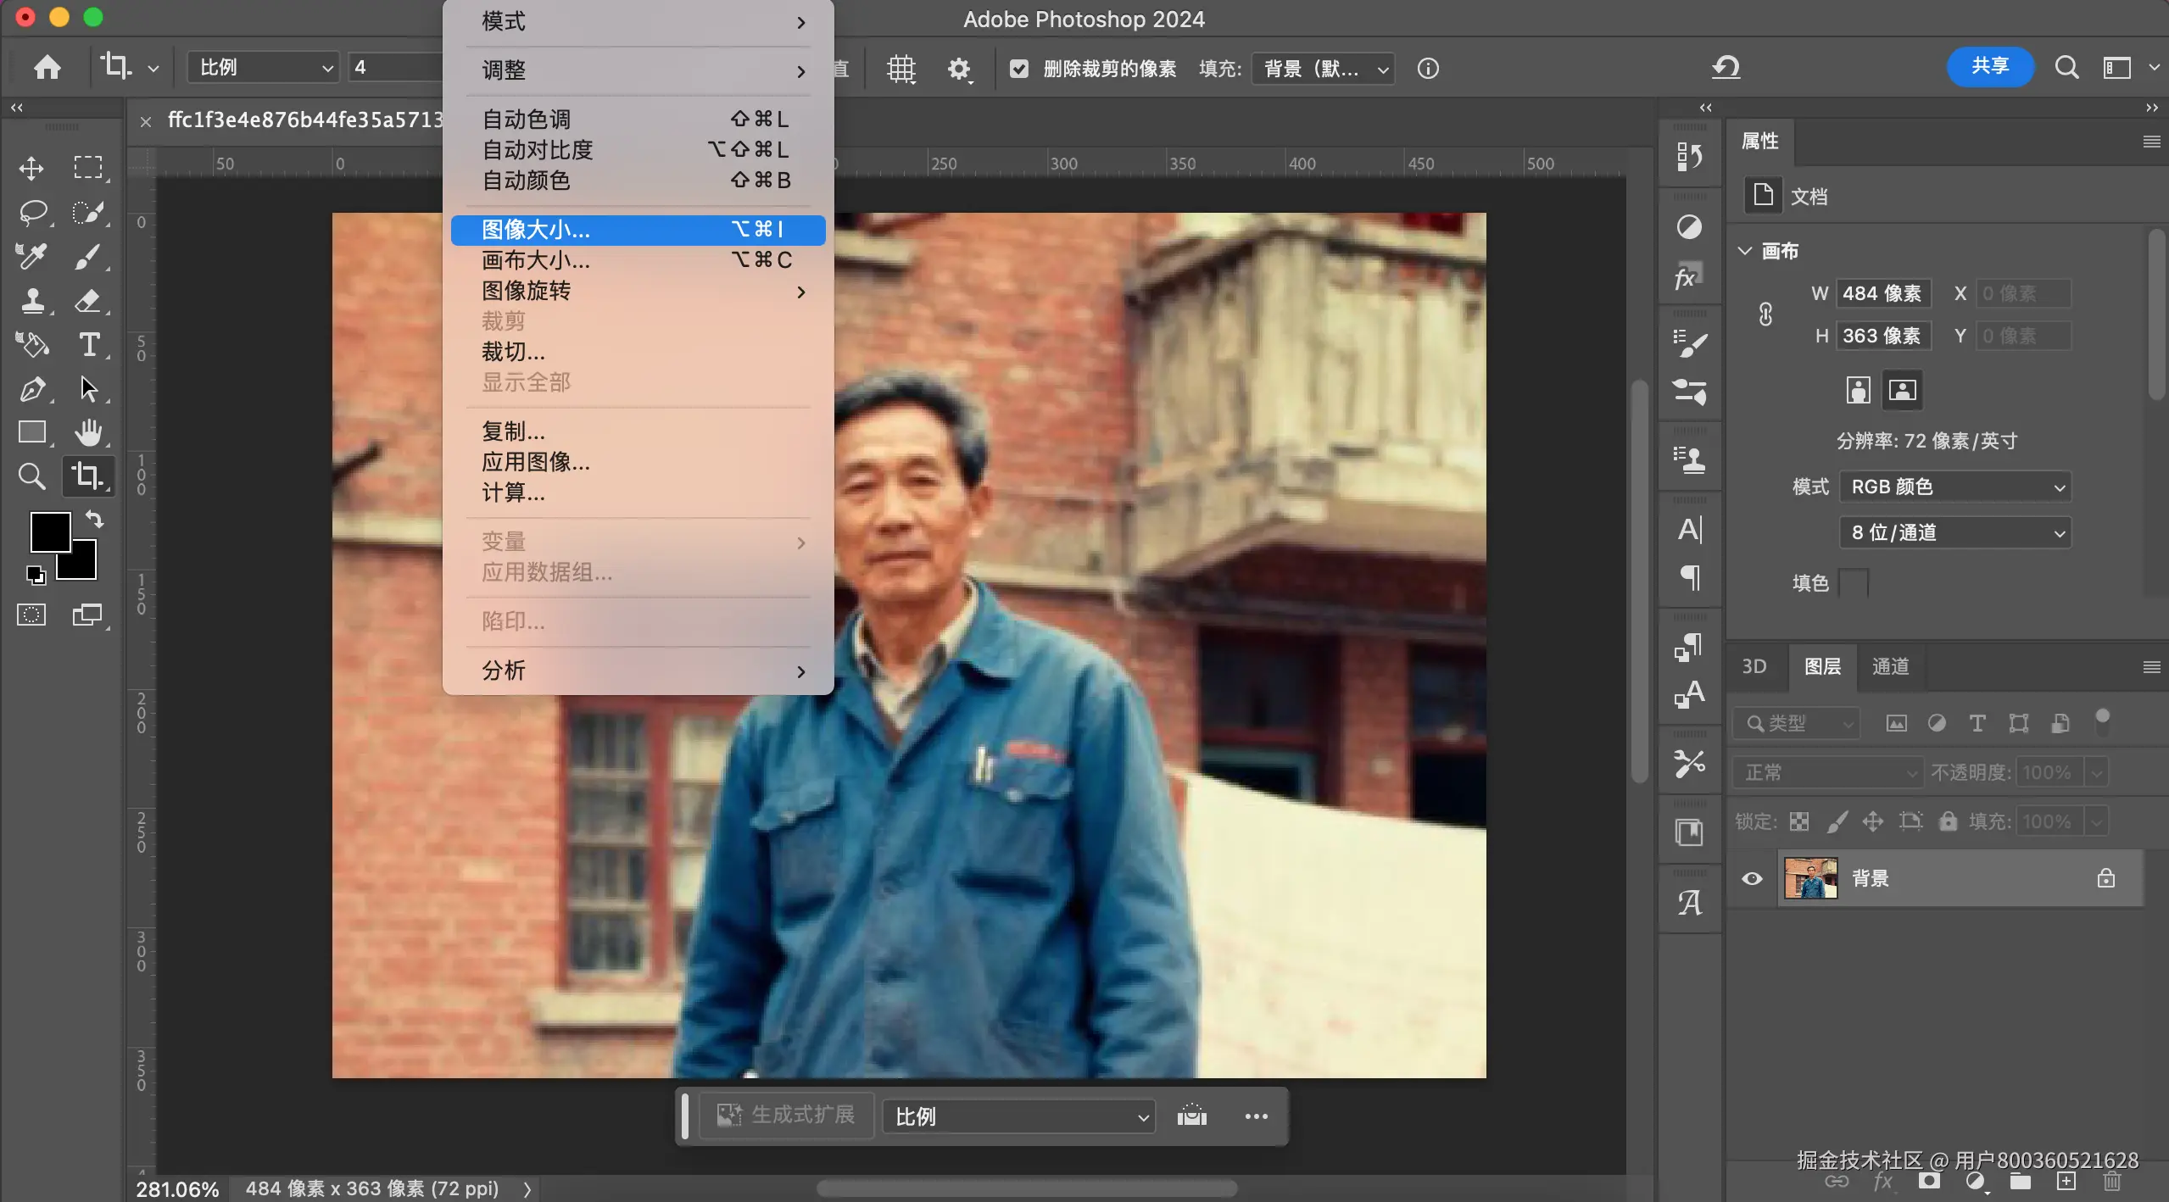Select the Horizontal Type tool

click(88, 344)
